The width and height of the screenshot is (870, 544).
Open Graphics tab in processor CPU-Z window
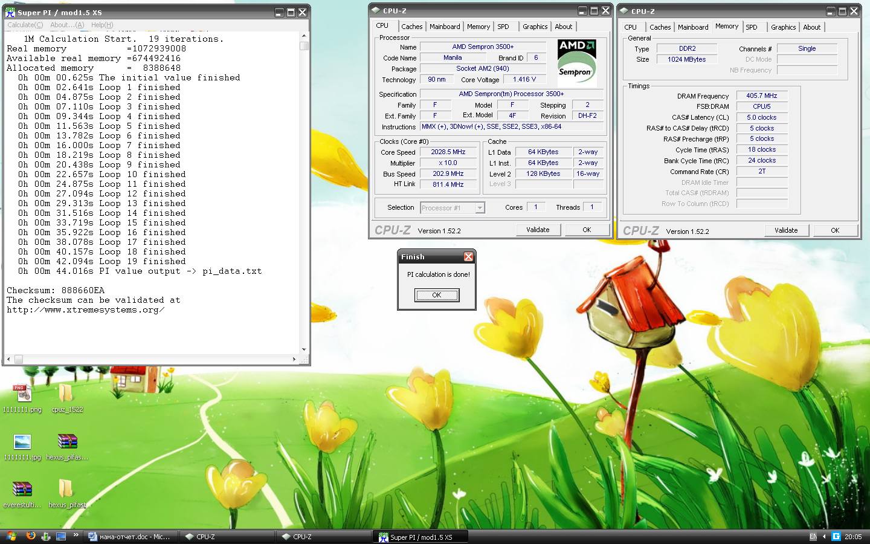(x=535, y=27)
